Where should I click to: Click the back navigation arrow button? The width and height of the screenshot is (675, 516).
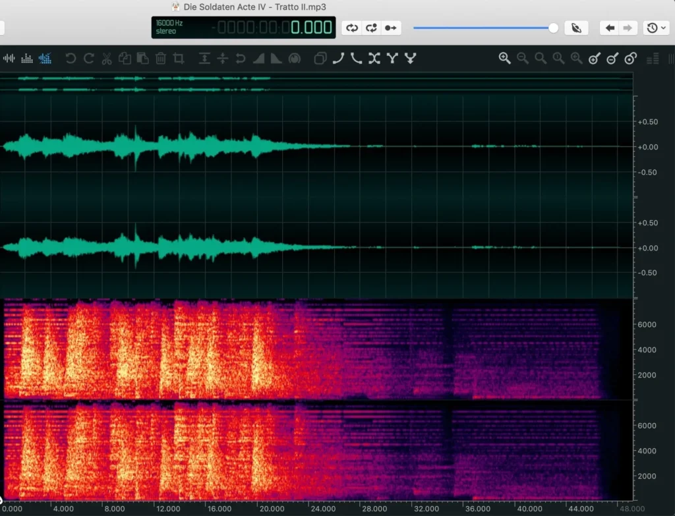610,28
